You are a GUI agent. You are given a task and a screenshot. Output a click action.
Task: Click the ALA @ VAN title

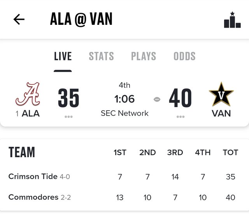click(81, 19)
